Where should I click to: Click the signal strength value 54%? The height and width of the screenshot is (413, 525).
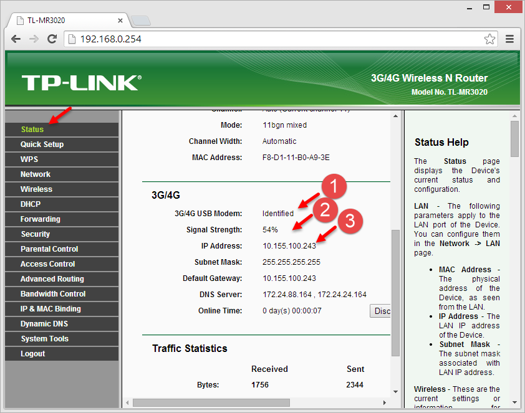(x=270, y=230)
